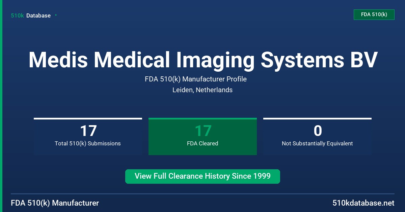Image resolution: width=405 pixels, height=212 pixels.
Task: Click the FDA 510(k) Manufacturer footer label
Action: pyautogui.click(x=55, y=203)
